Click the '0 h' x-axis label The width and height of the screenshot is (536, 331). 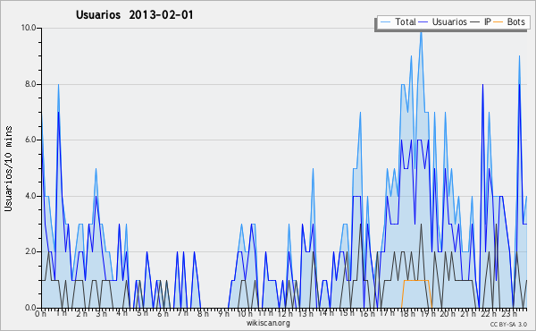click(x=40, y=313)
